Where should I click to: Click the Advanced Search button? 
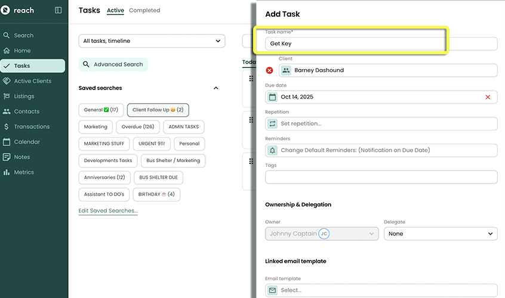(113, 64)
